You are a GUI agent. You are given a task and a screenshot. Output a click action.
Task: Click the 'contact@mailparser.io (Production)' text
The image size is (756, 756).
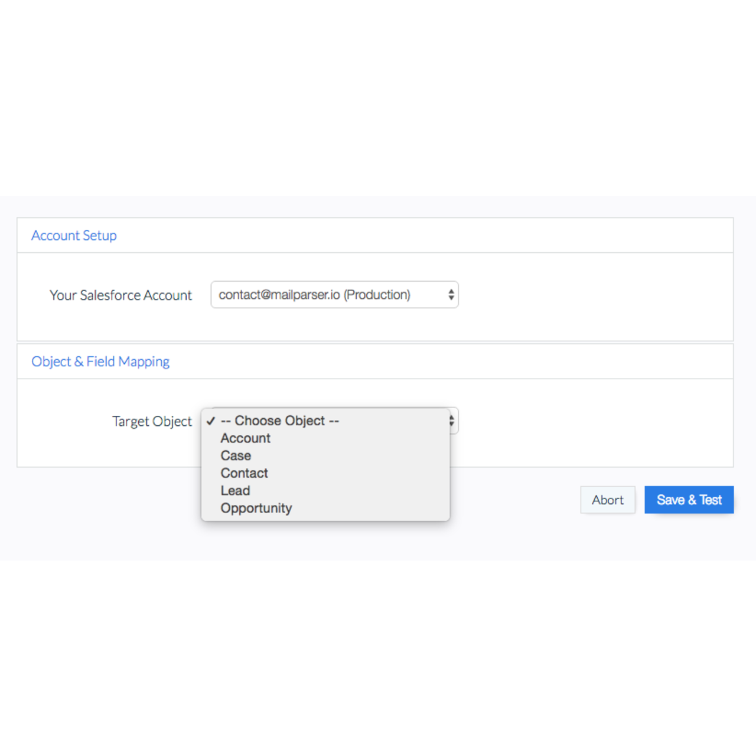click(314, 295)
